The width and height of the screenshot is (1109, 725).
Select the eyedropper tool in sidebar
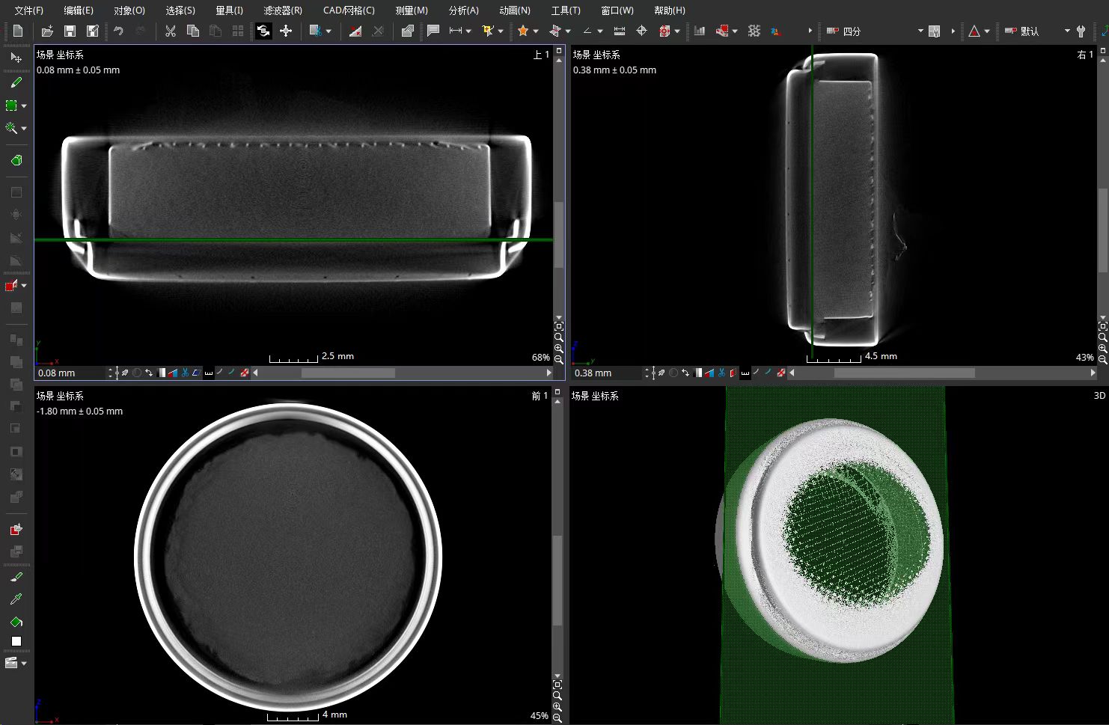(16, 599)
